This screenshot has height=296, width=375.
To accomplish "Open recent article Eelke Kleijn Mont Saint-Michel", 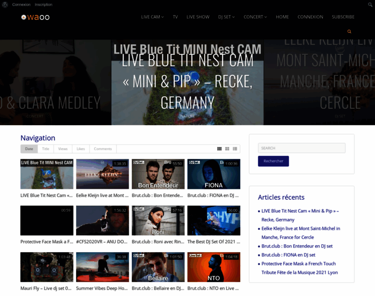I will pyautogui.click(x=300, y=233).
